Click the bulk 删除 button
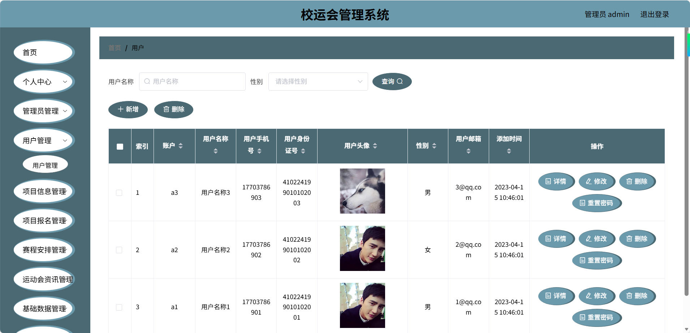This screenshot has height=333, width=690. pos(174,109)
